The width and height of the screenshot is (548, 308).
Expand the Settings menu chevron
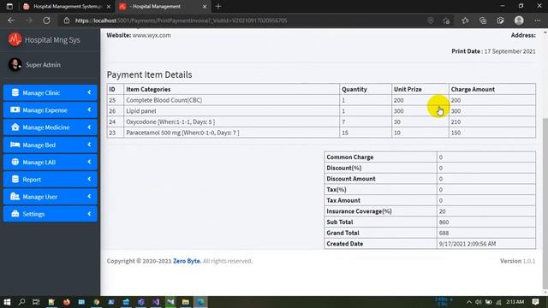coord(89,214)
